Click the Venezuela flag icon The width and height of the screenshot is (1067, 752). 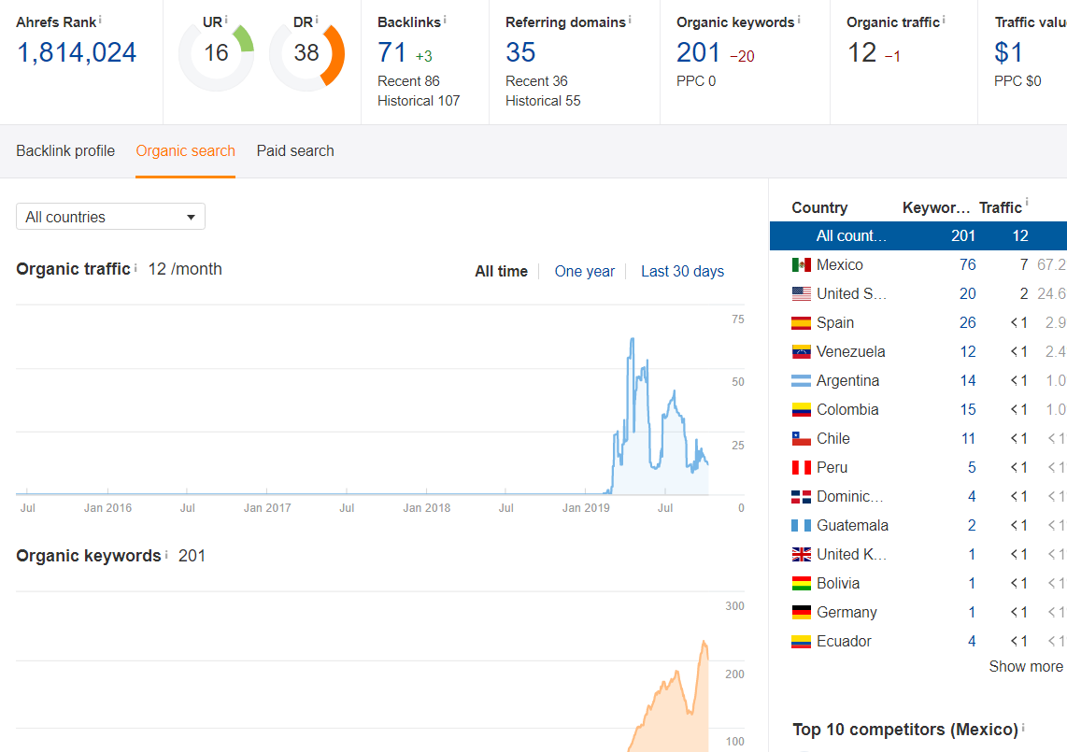click(801, 352)
